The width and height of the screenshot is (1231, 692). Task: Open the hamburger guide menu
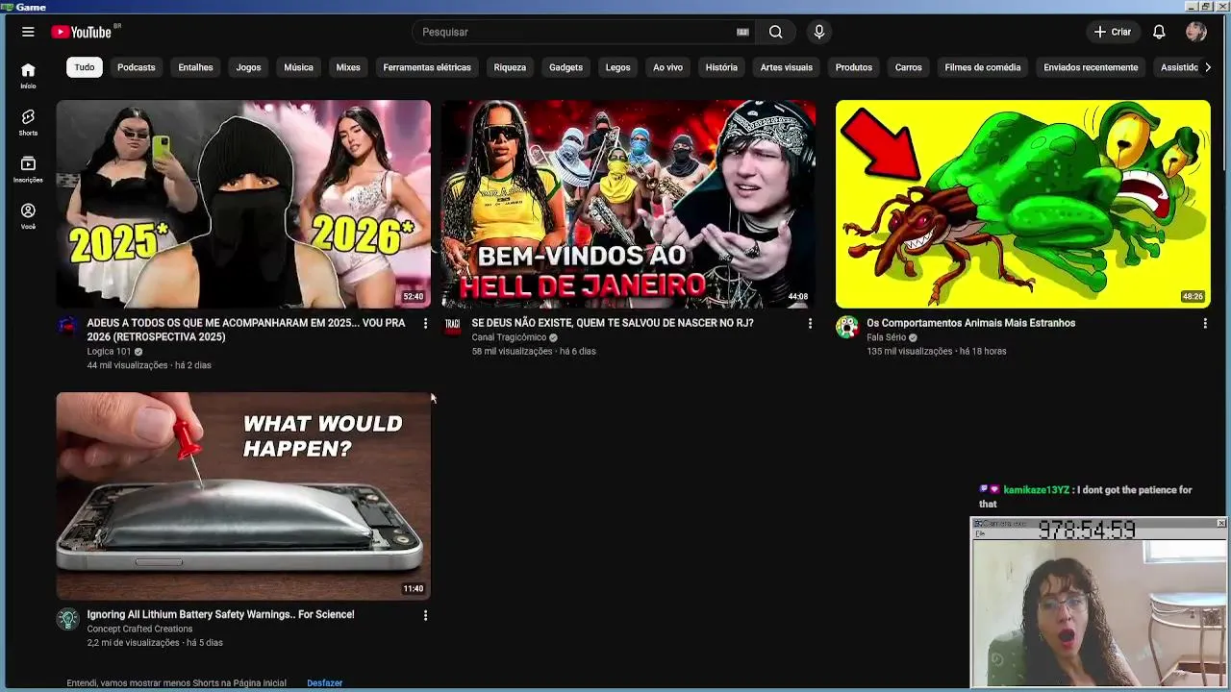tap(28, 32)
